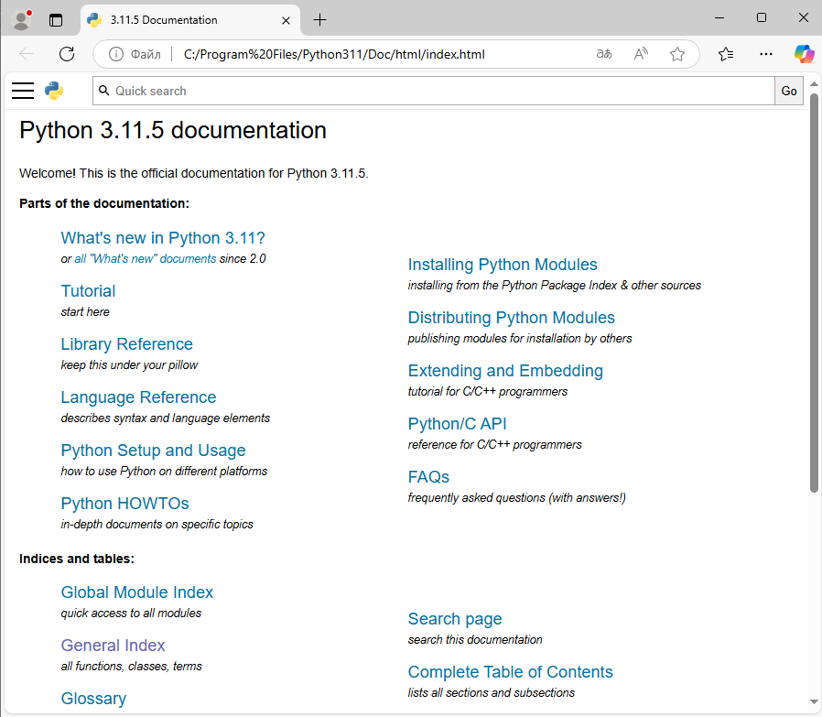Viewport: 822px width, 717px height.
Task: Open the browser Settings and more menu
Action: pos(766,54)
